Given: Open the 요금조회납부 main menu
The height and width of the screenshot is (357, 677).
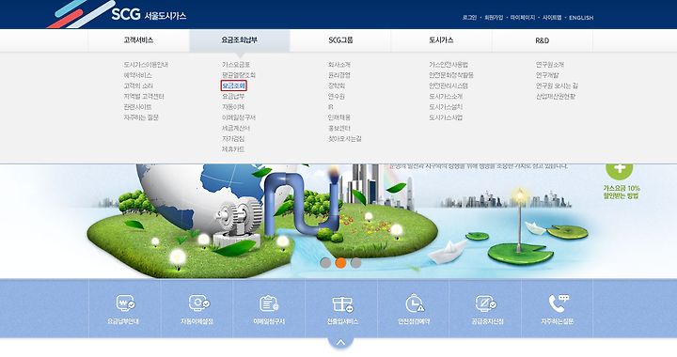Looking at the screenshot, I should 239,40.
